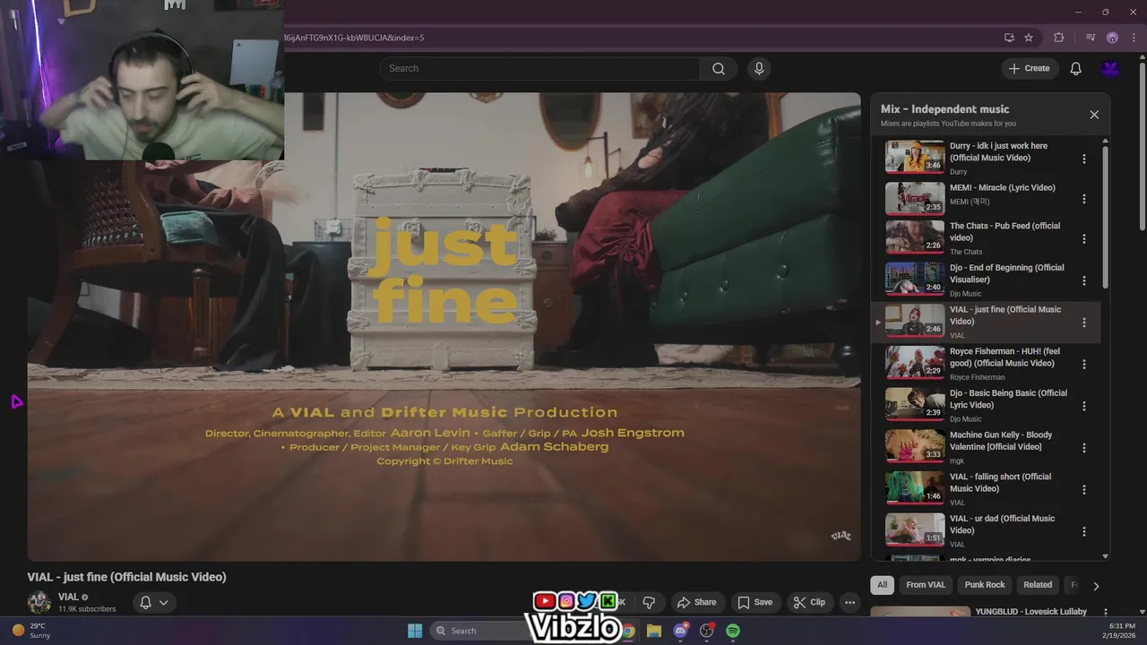Image resolution: width=1147 pixels, height=645 pixels.
Task: Open Chrome three-dot menu
Action: coord(1134,38)
